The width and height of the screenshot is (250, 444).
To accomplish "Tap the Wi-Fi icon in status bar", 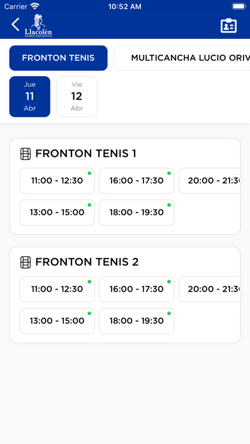I will (35, 6).
